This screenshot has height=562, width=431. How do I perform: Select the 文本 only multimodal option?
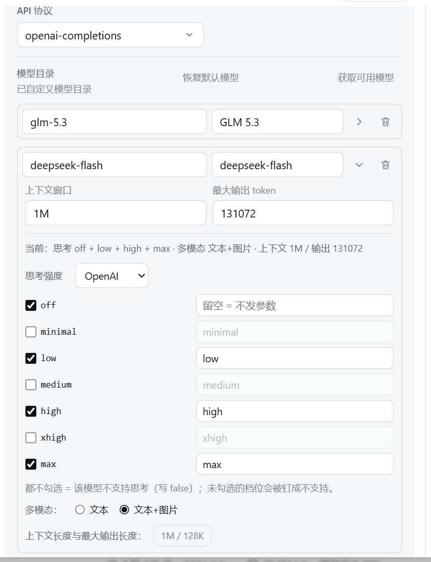point(80,510)
